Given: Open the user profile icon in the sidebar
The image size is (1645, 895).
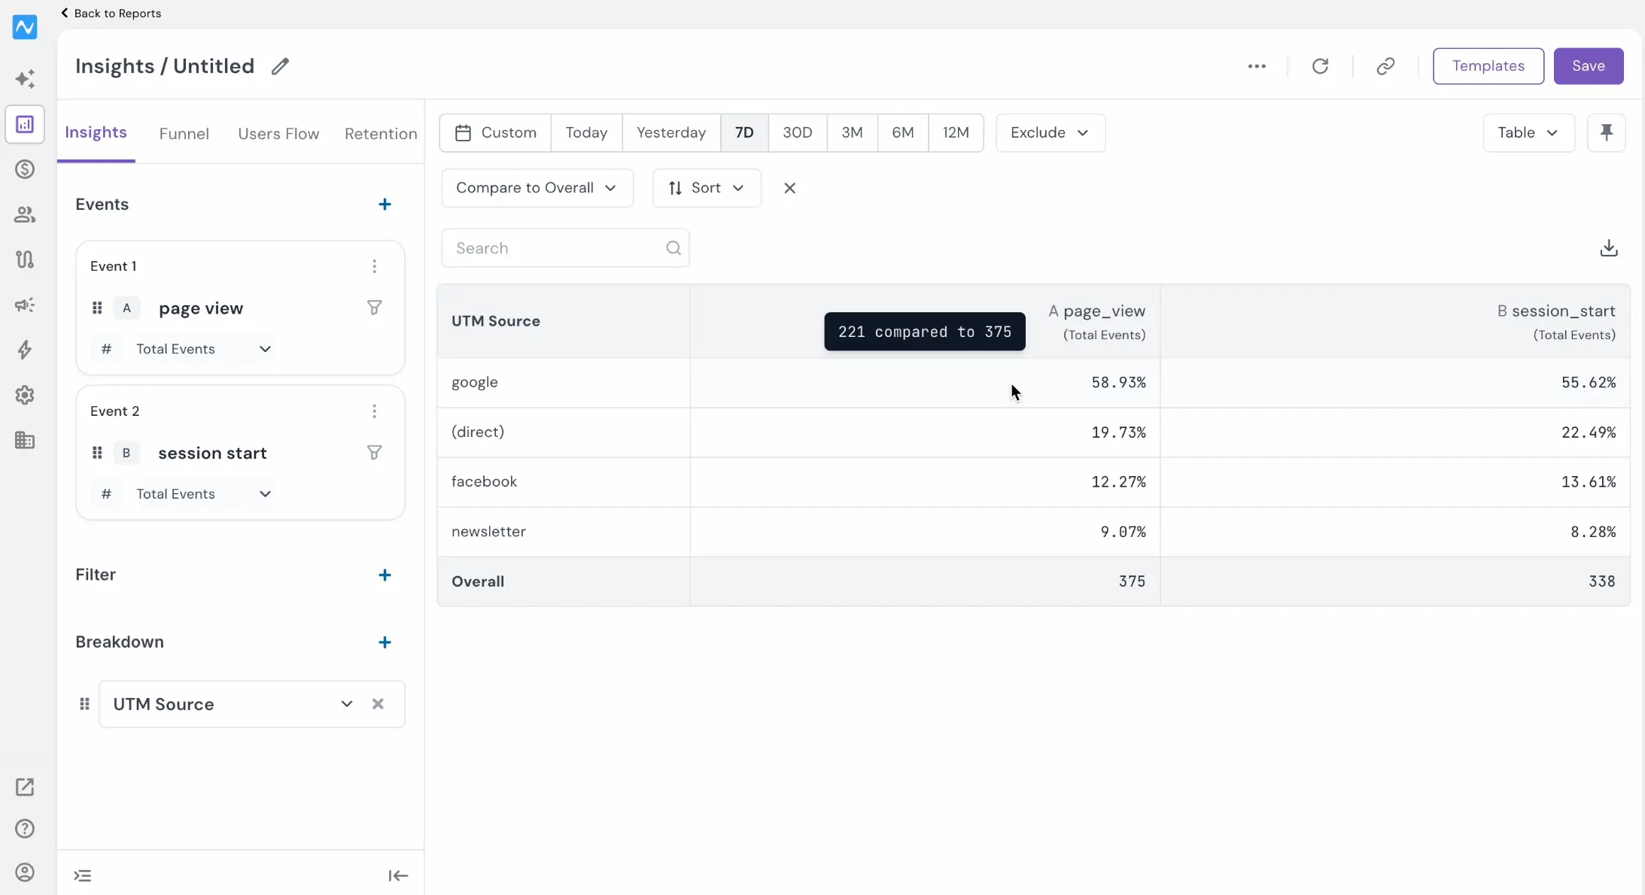Looking at the screenshot, I should pyautogui.click(x=25, y=872).
